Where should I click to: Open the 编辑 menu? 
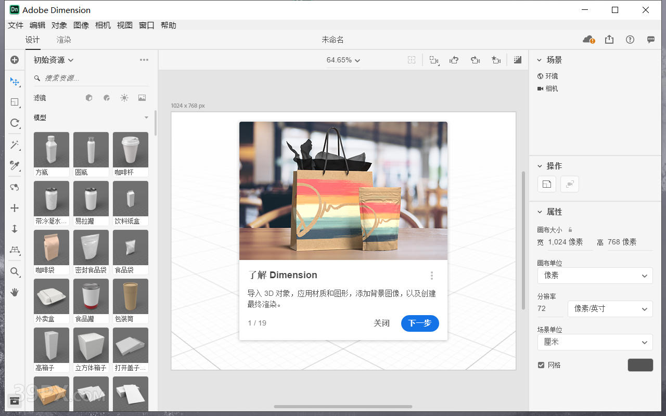(37, 25)
